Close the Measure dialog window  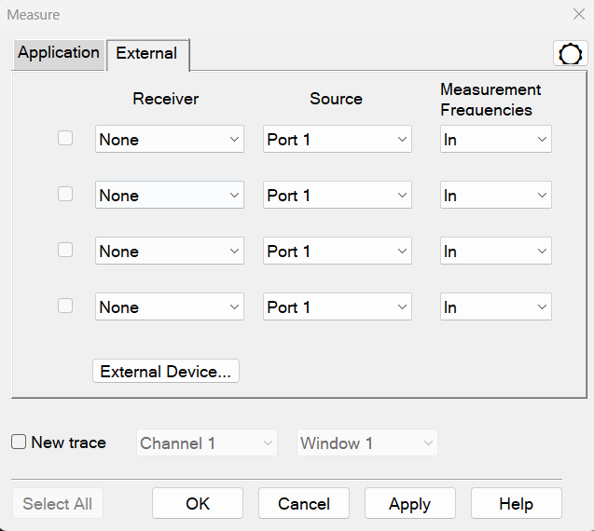579,14
